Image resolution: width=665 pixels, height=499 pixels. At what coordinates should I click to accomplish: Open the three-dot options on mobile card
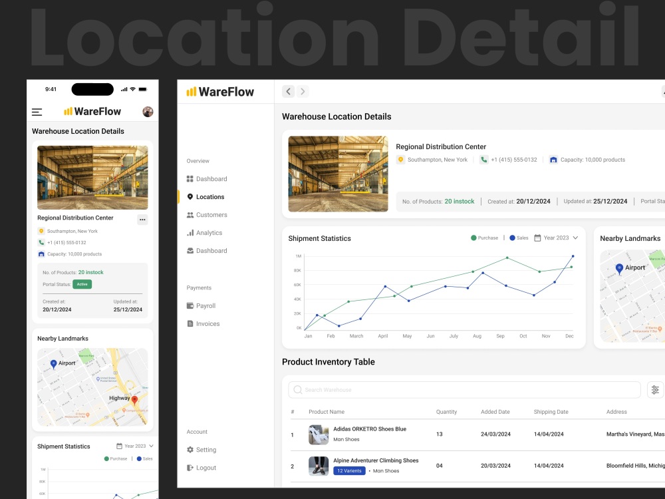click(x=142, y=220)
